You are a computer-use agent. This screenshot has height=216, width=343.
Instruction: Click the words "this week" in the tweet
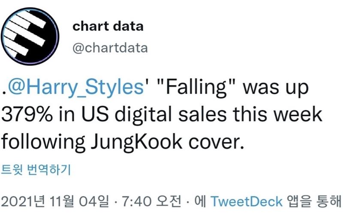[x=277, y=114]
